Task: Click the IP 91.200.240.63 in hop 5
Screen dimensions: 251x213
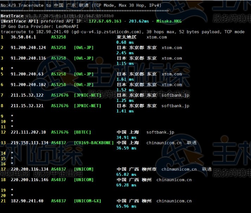Action: pos(27,74)
